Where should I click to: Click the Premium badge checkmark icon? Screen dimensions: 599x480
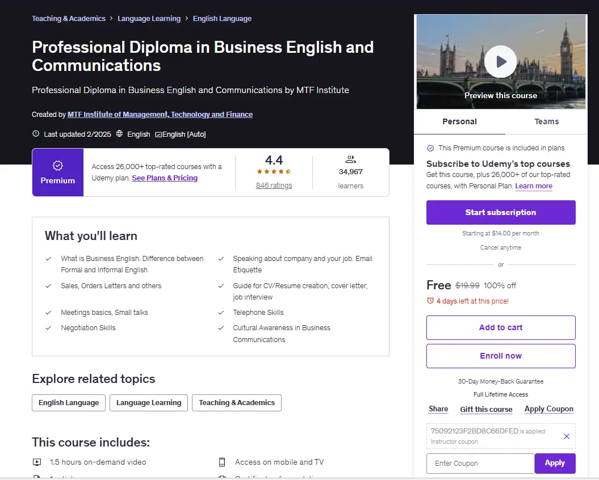[58, 165]
